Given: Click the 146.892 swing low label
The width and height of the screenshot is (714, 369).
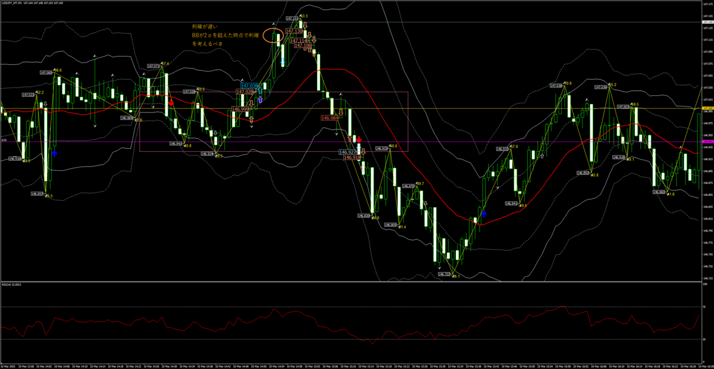Looking at the screenshot, I should [583, 173].
